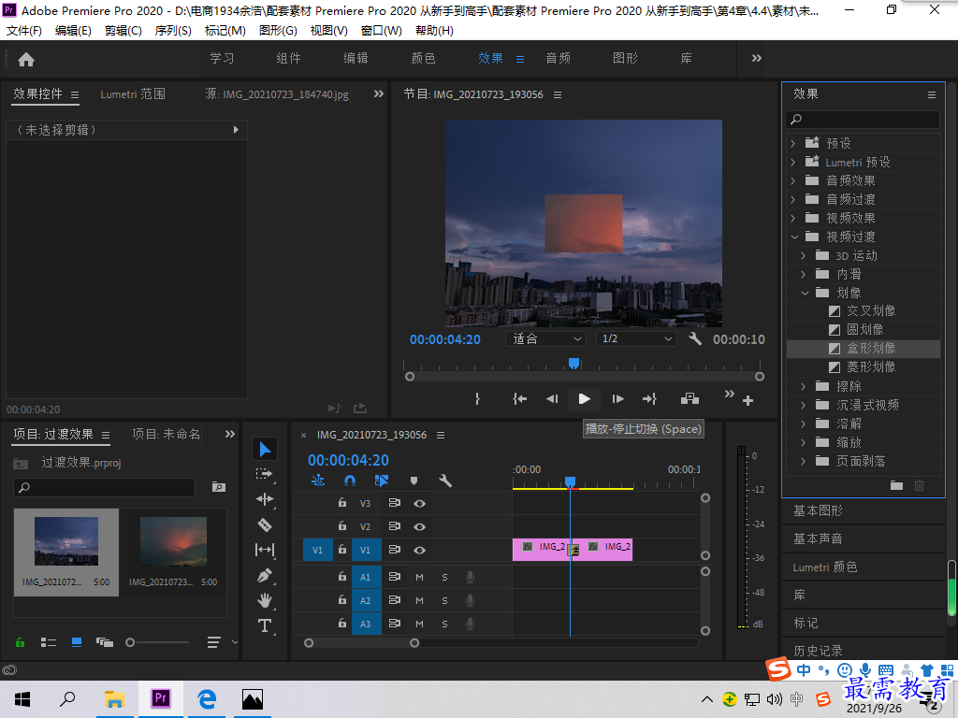
Task: Toggle track lock for V3
Action: (x=342, y=503)
